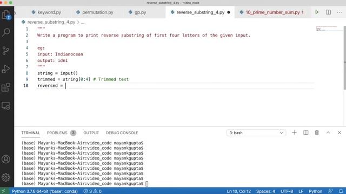Click on '# Trimmed text' comment
The image size is (346, 194).
pos(111,79)
